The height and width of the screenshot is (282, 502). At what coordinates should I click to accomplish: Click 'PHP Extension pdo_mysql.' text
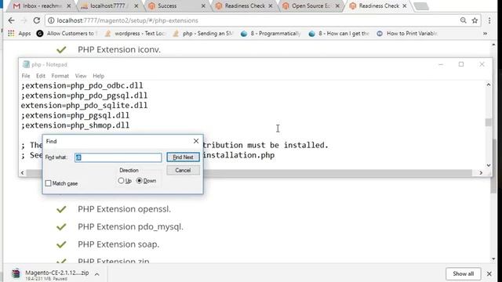point(131,226)
